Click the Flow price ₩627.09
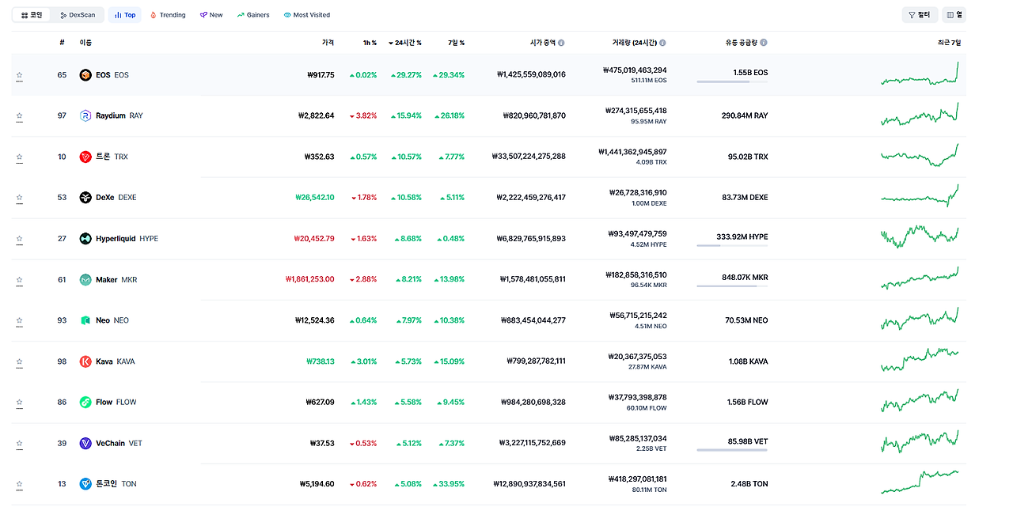 320,403
